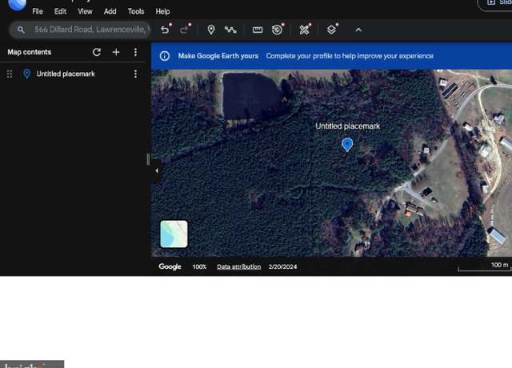This screenshot has width=512, height=368.
Task: Click Complete your profile banner text
Action: [350, 56]
